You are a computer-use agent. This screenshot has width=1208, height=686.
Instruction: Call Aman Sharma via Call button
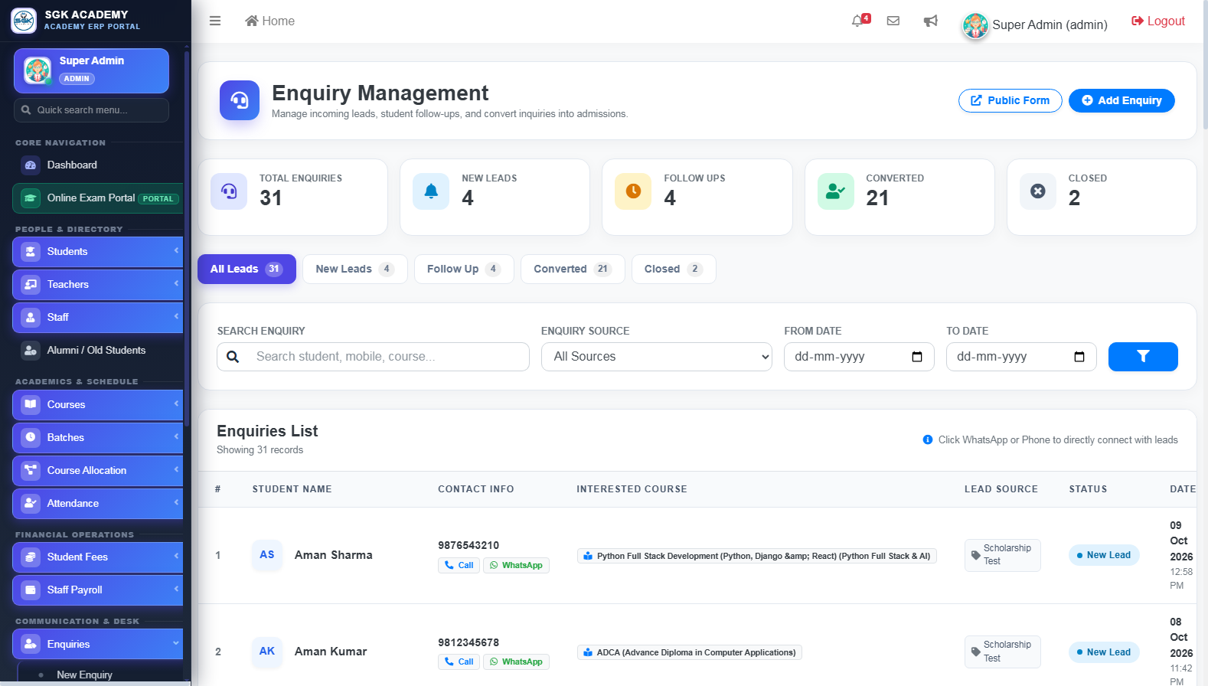point(459,565)
